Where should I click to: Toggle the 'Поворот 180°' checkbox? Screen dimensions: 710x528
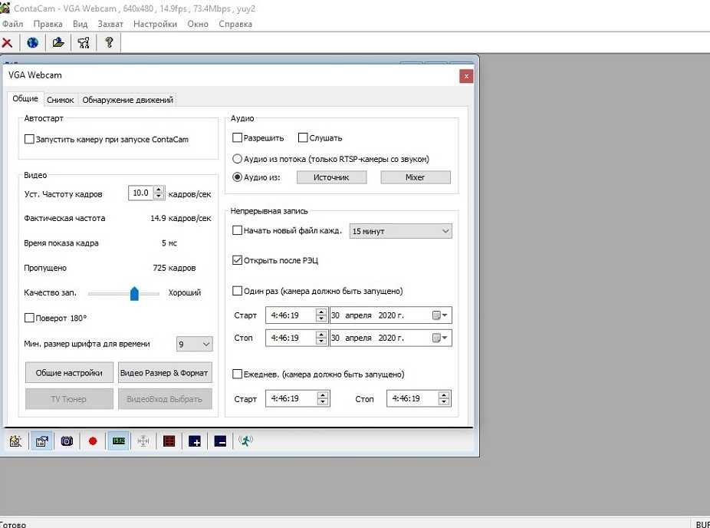tap(30, 318)
